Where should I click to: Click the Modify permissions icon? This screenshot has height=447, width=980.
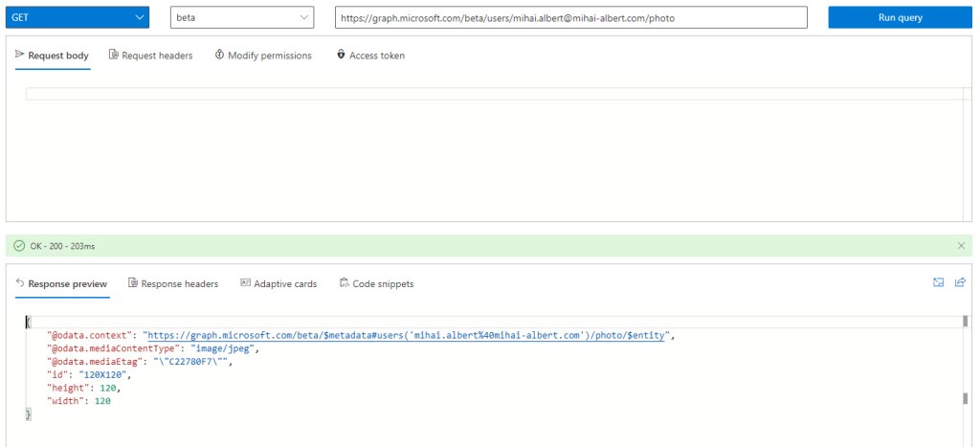219,56
